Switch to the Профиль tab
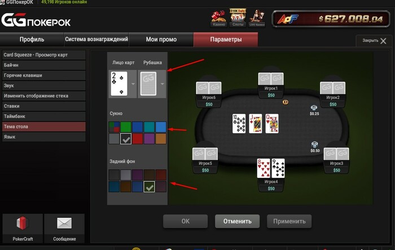395x250 pixels. coord(32,40)
